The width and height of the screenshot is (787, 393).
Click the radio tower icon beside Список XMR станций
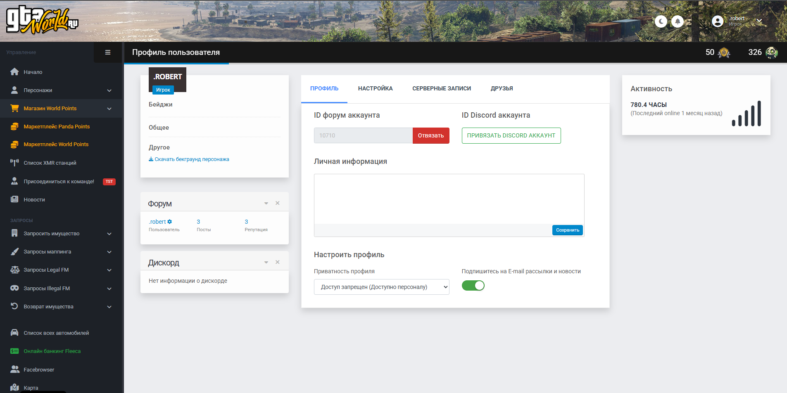pos(14,163)
